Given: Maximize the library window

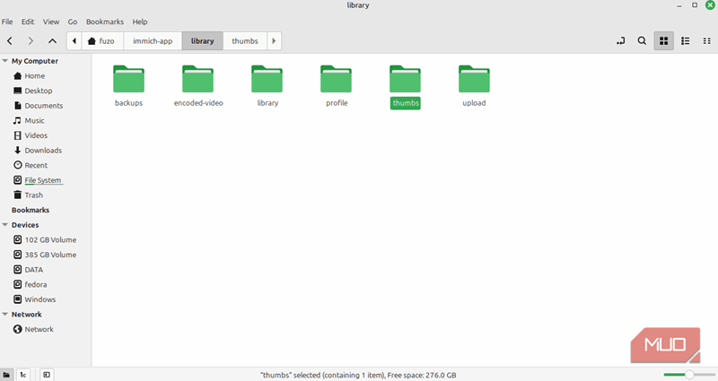Looking at the screenshot, I should tap(695, 5).
